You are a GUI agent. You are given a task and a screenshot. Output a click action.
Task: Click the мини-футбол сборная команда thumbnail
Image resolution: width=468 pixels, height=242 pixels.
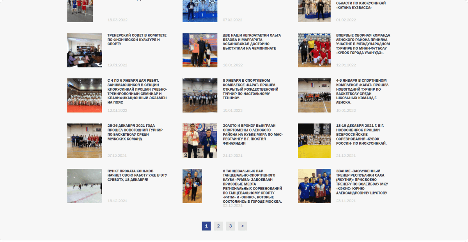coord(314,50)
